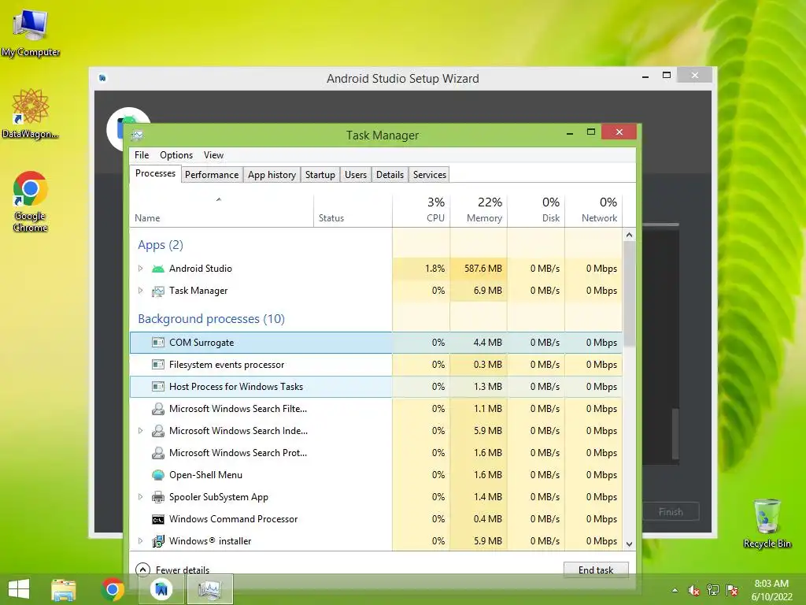
Task: Switch to the Startup tab
Action: [x=320, y=175]
